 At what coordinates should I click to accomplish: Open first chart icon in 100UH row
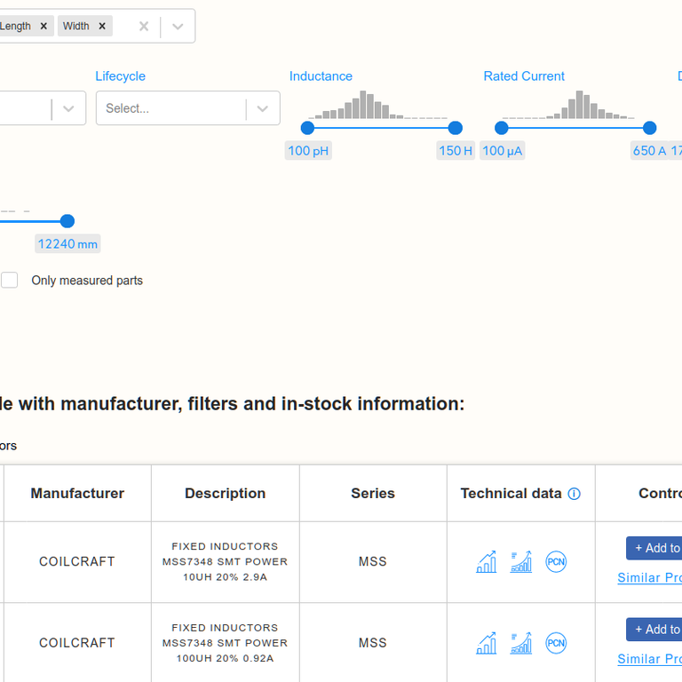[x=487, y=643]
